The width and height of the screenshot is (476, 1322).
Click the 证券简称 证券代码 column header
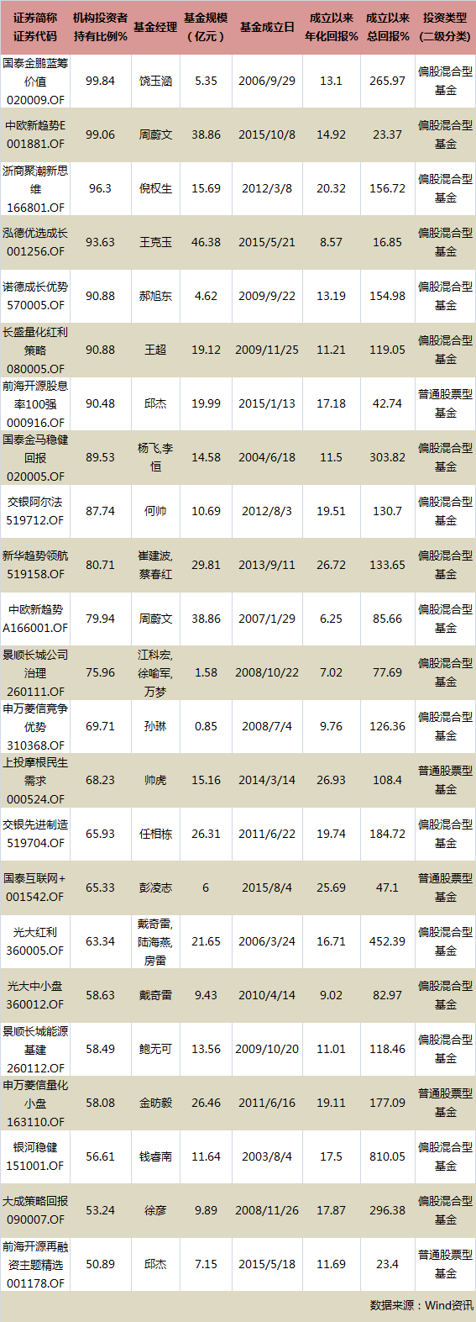click(x=35, y=27)
